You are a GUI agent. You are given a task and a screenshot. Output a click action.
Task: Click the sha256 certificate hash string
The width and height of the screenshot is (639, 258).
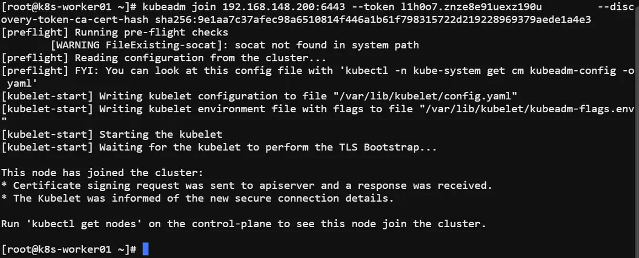(374, 20)
